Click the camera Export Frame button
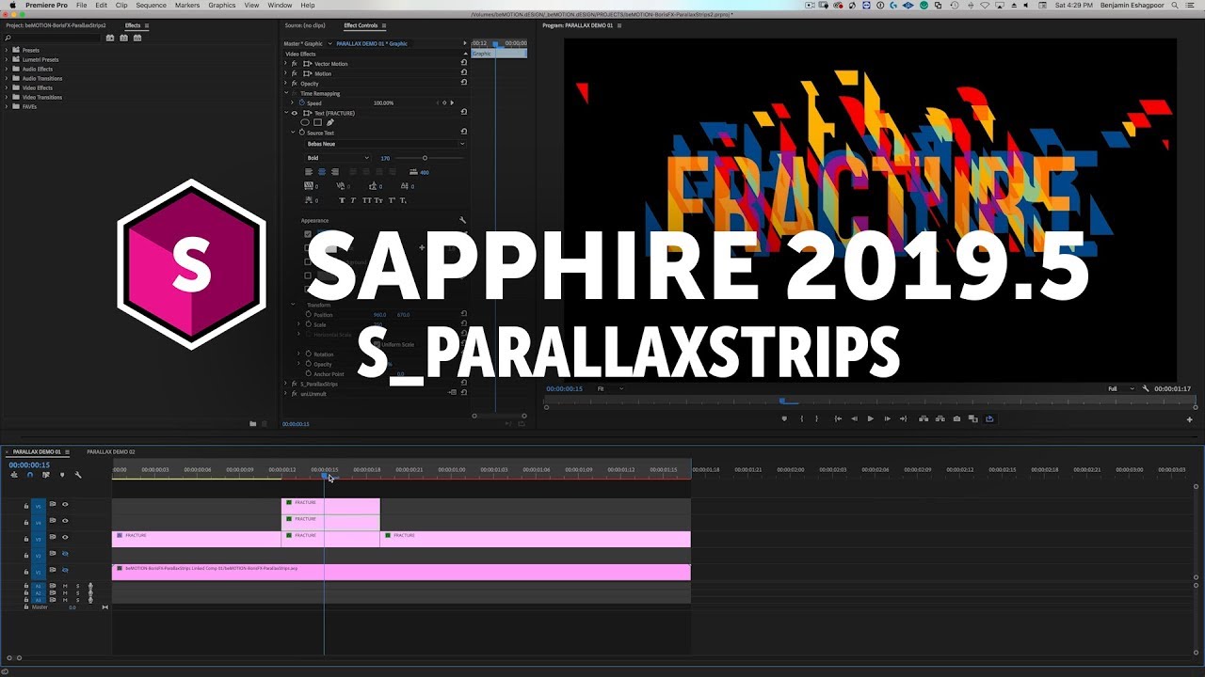1205x677 pixels. pyautogui.click(x=956, y=418)
